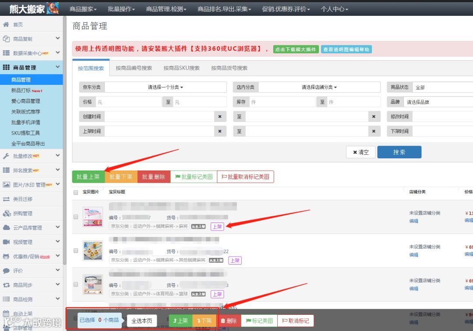Click the calendar icon beside 自动上架
Viewport: 473px width, 331px height.
pos(6,314)
